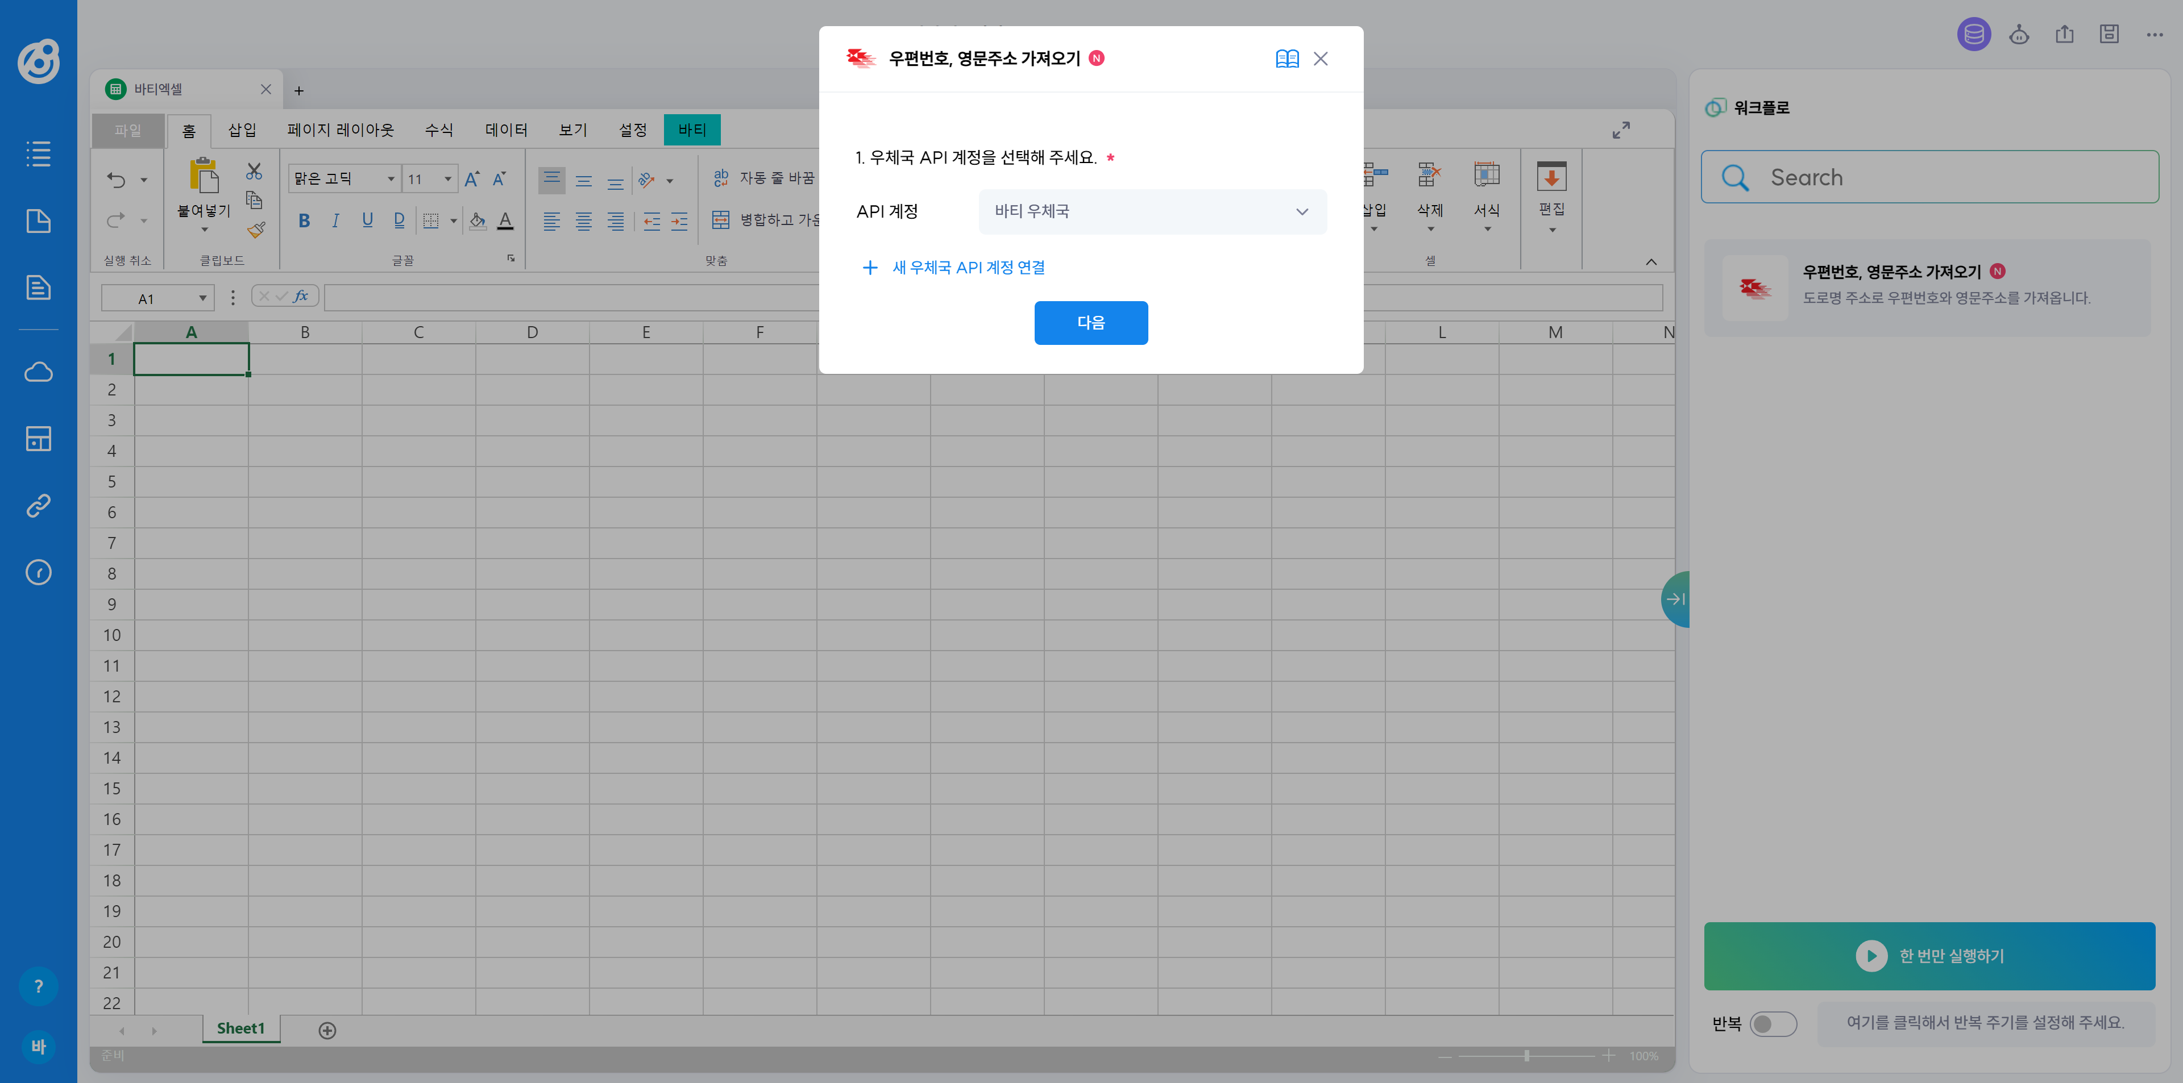
Task: Select the Sheet1 tab
Action: [240, 1029]
